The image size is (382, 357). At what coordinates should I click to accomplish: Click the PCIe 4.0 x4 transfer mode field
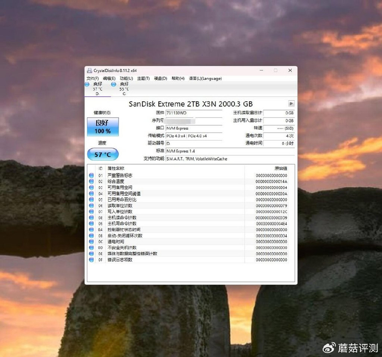point(194,136)
